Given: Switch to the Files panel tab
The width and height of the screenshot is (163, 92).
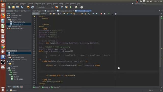Looking at the screenshot, I should click(16, 11).
